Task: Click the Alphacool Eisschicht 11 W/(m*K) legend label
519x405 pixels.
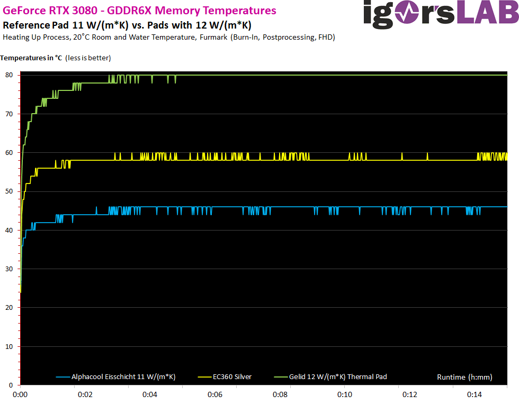Action: tap(123, 376)
